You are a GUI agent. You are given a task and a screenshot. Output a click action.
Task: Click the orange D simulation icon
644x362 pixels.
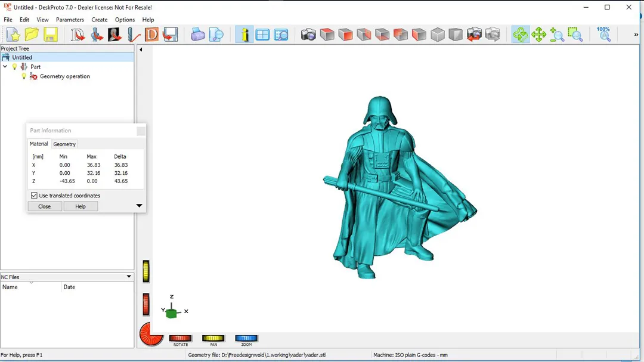point(151,35)
